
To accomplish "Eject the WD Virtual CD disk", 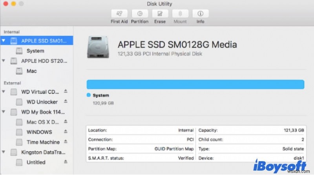I will pos(66,91).
